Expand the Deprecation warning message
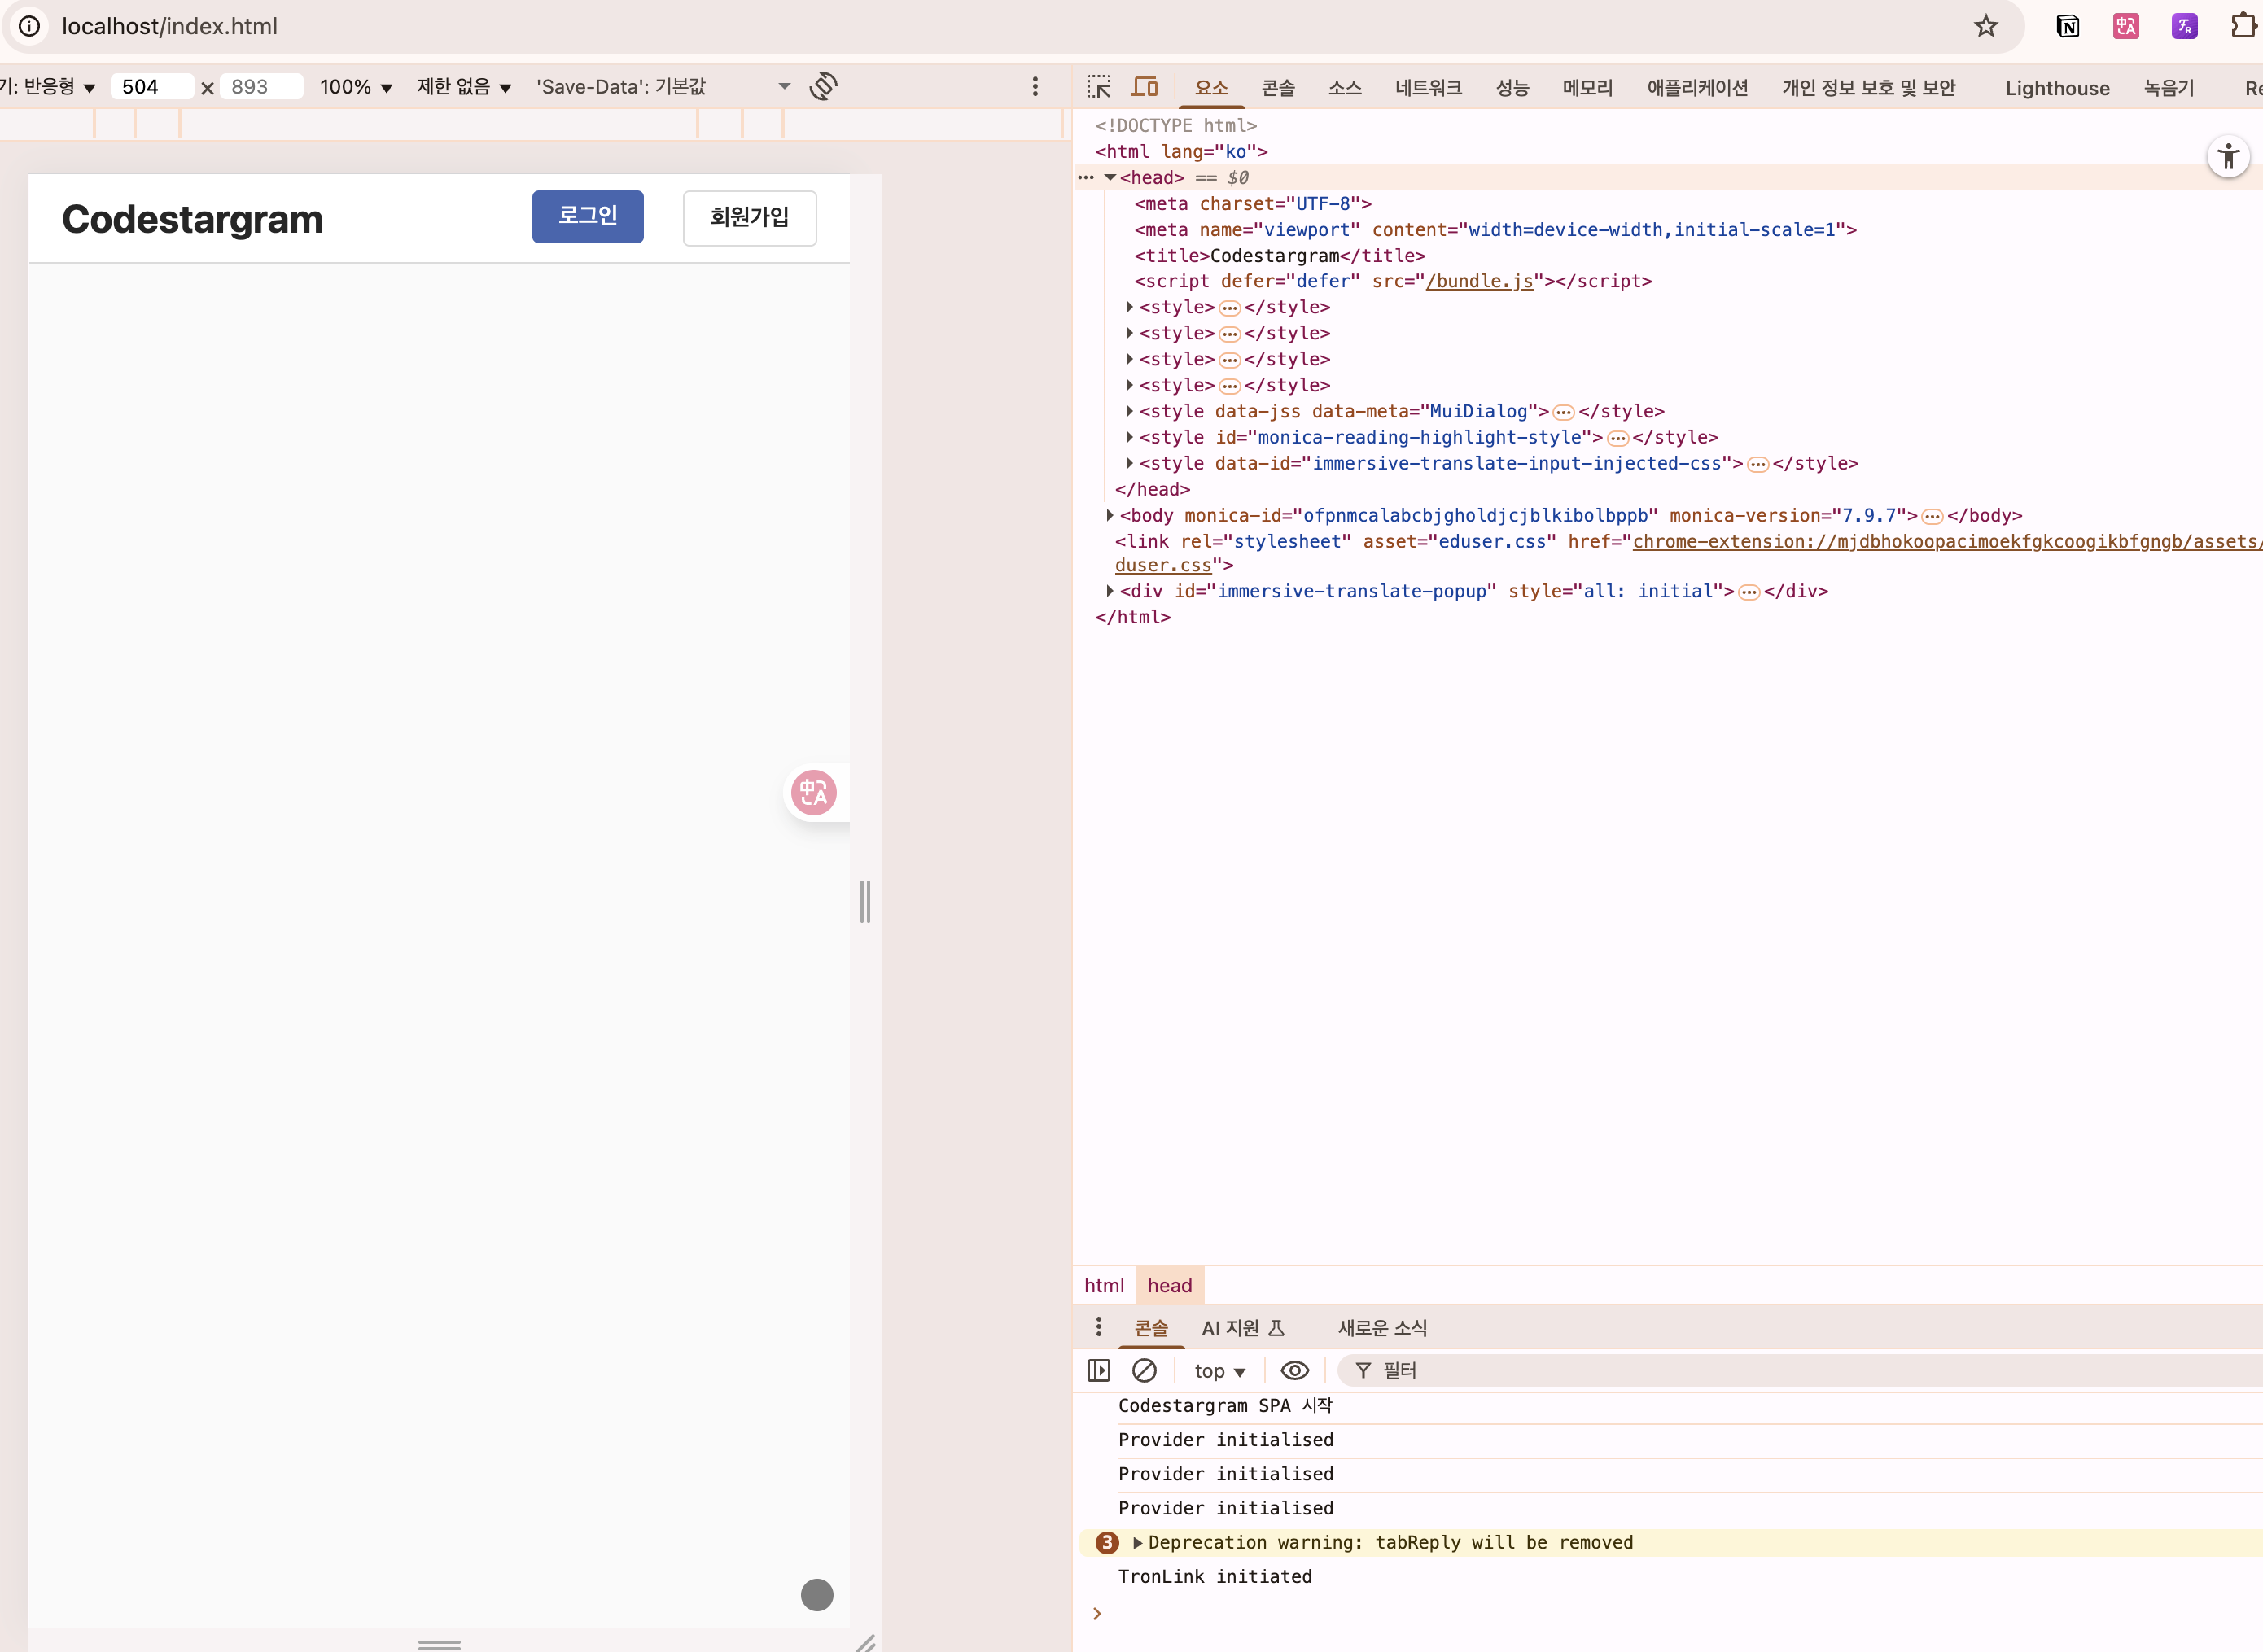 pyautogui.click(x=1137, y=1542)
